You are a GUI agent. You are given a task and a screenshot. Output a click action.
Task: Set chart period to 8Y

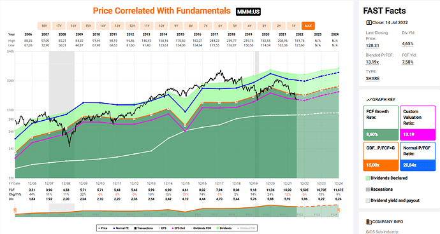pyautogui.click(x=191, y=25)
